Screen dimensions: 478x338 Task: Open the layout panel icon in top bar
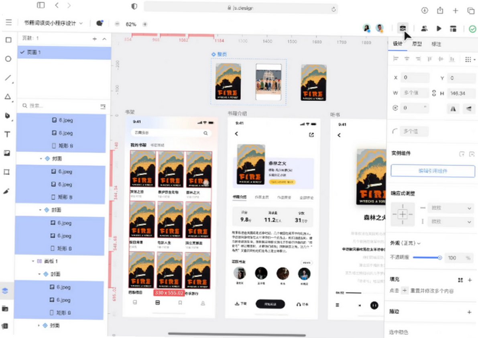(x=453, y=29)
